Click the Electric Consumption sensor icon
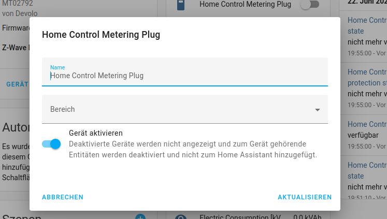 pos(180,217)
